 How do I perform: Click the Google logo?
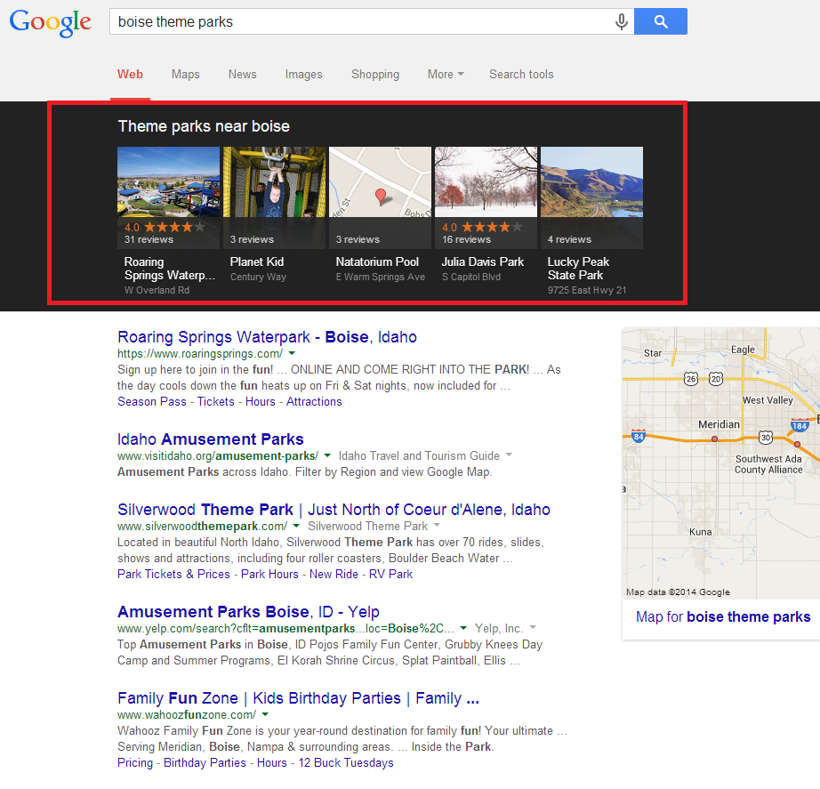pyautogui.click(x=50, y=23)
